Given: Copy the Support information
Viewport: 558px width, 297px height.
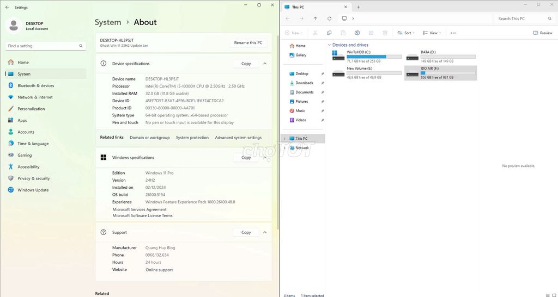Looking at the screenshot, I should (246, 232).
